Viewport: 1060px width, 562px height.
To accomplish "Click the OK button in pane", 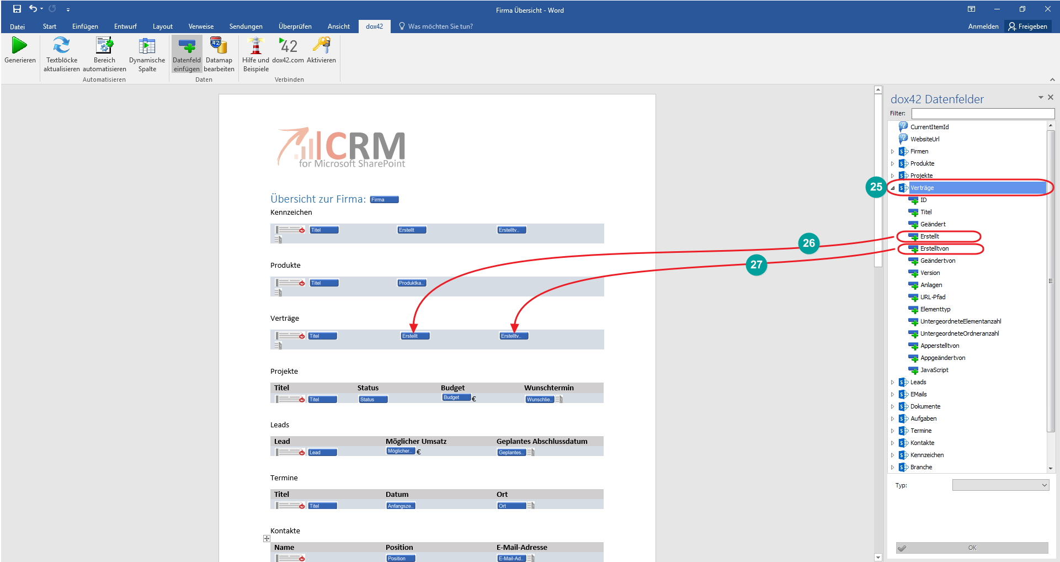I will (972, 548).
